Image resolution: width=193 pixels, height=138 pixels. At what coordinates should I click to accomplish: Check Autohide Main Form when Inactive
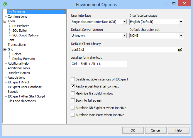point(73,115)
